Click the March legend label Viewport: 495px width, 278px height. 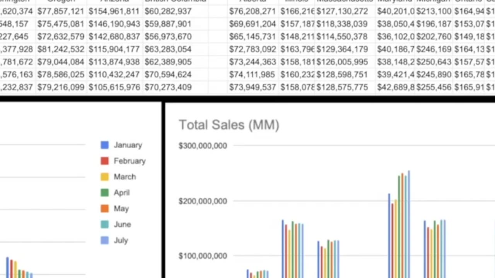tap(125, 176)
